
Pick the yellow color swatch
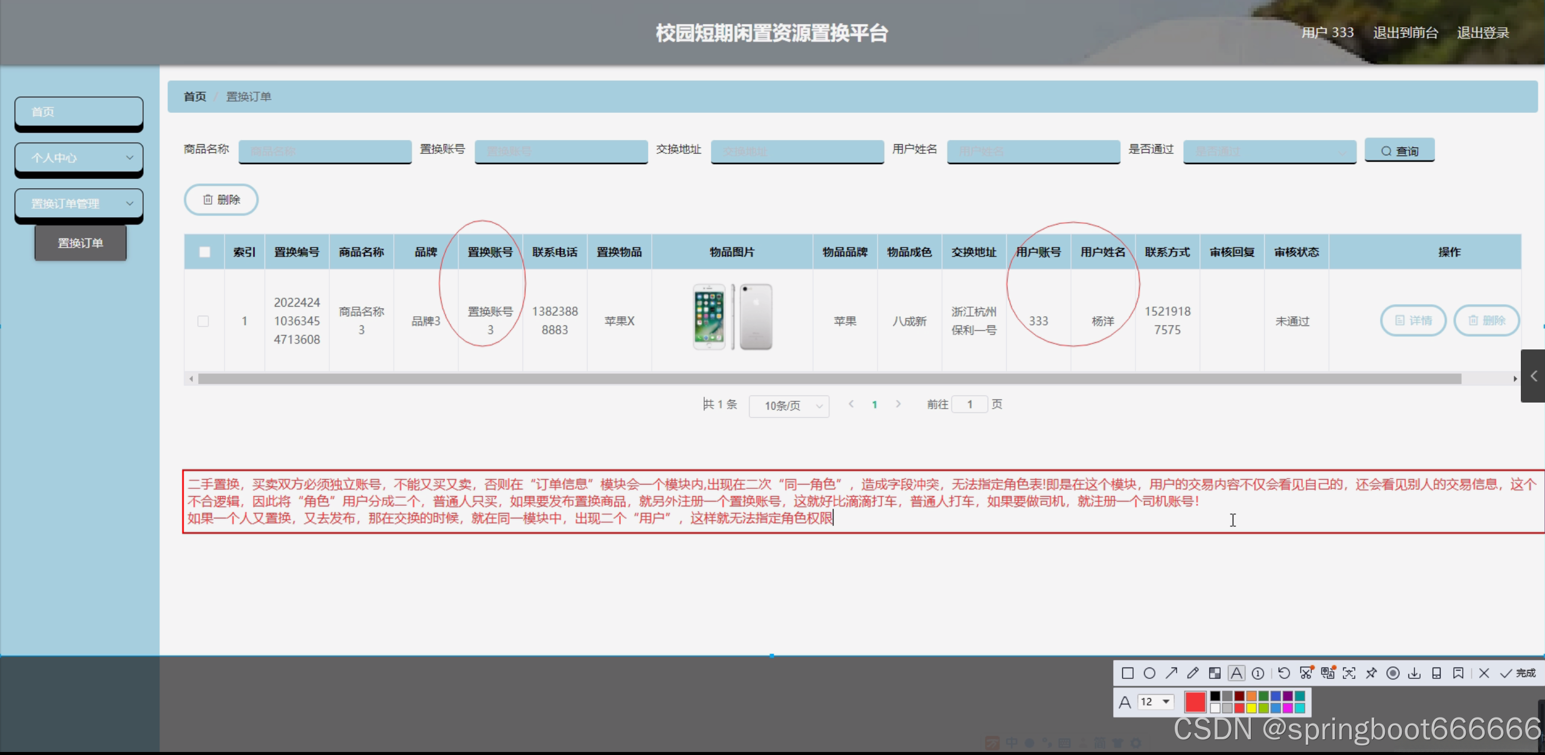coord(1251,708)
